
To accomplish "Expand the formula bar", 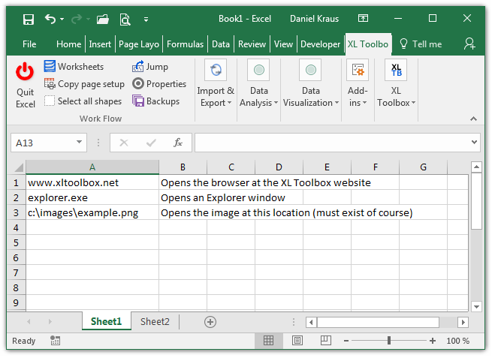I will click(474, 143).
